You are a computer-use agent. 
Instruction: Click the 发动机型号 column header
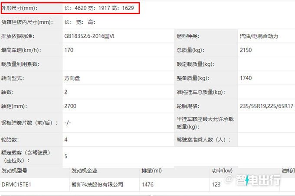pyautogui.click(x=17, y=170)
